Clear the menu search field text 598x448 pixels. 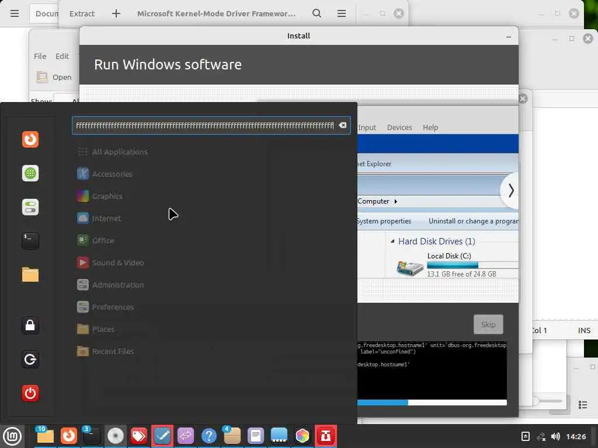pos(342,125)
